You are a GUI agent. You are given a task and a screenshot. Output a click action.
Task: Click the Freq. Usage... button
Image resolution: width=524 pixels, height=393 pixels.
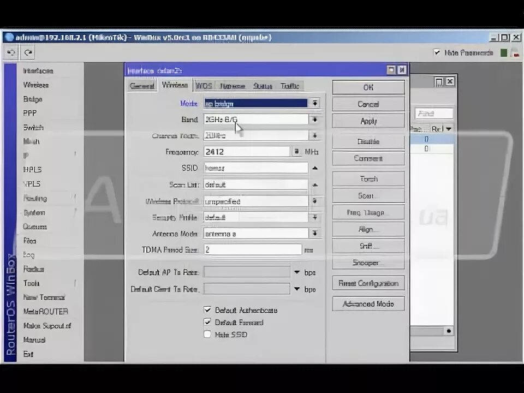pyautogui.click(x=368, y=212)
